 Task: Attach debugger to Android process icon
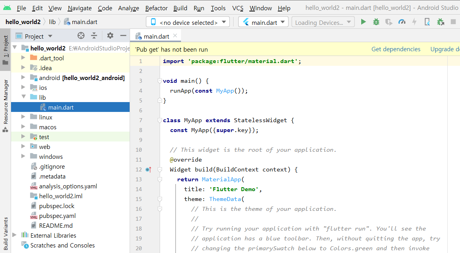click(440, 22)
